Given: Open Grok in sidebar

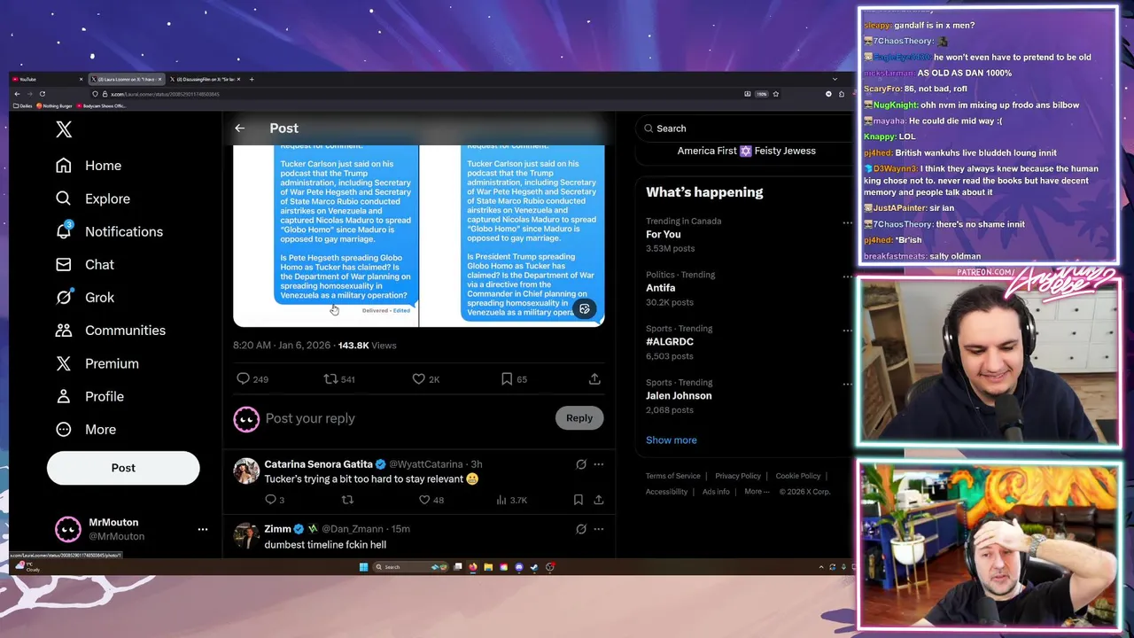Looking at the screenshot, I should click(85, 298).
